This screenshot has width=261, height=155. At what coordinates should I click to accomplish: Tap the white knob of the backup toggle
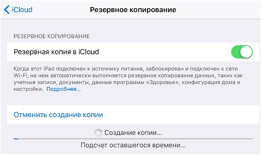click(x=246, y=52)
